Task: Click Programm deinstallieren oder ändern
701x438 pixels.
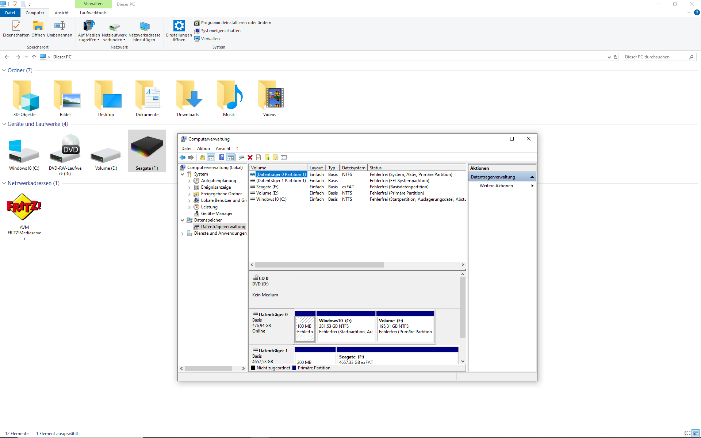Action: click(236, 23)
